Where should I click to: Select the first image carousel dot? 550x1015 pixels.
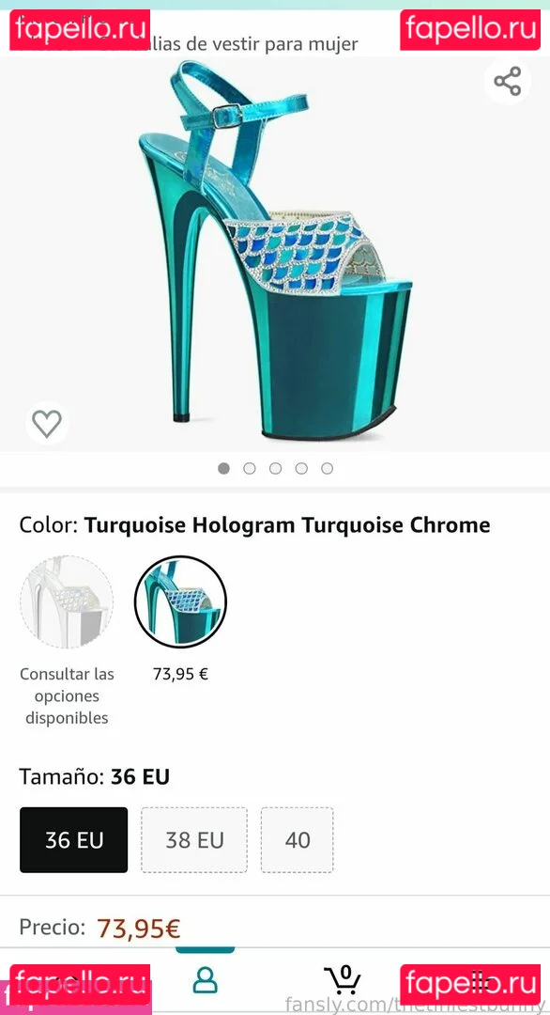click(x=223, y=468)
